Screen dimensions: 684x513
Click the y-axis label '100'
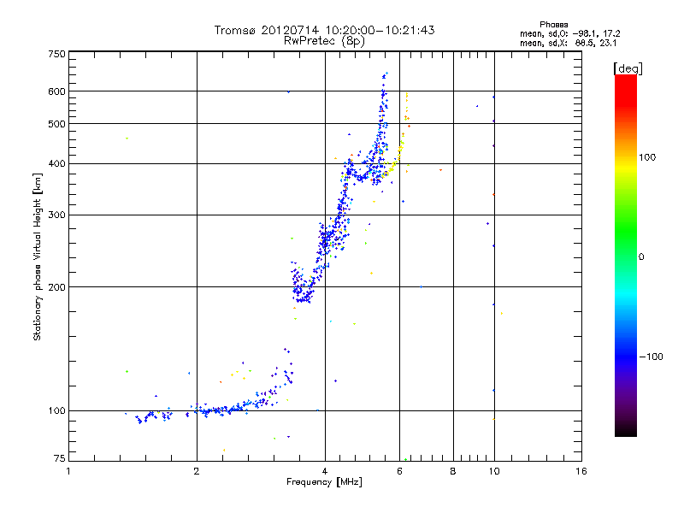[56, 411]
